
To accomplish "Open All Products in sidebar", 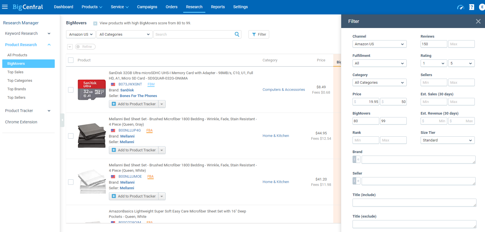I will tap(17, 55).
